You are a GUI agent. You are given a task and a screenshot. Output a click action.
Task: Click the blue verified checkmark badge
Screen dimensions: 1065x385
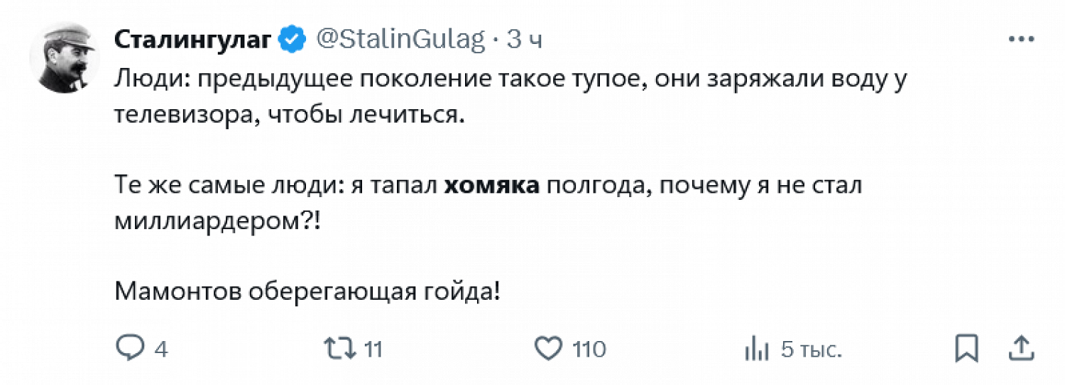(292, 39)
